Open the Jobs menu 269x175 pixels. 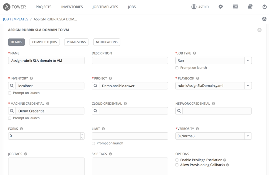(x=132, y=7)
